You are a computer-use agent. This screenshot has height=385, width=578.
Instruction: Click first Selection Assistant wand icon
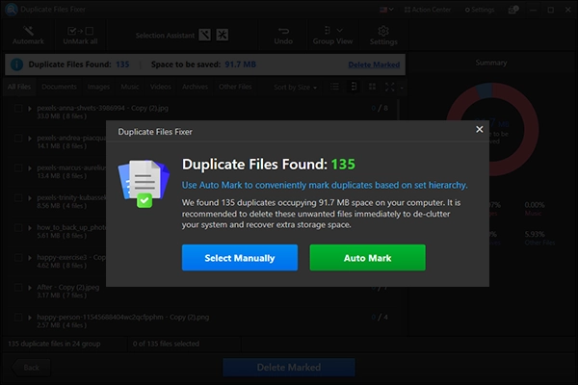coord(204,35)
